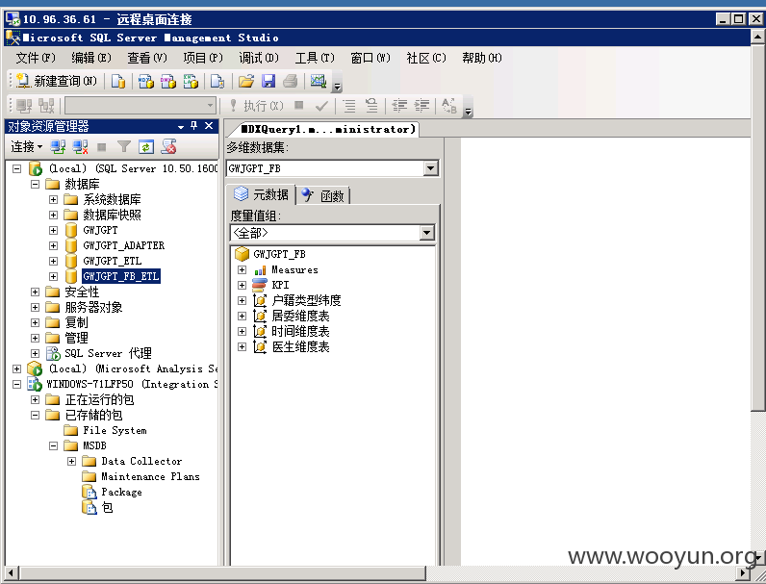Expand the 时间维度表 dimension
Image resolution: width=766 pixels, height=584 pixels.
pos(242,331)
